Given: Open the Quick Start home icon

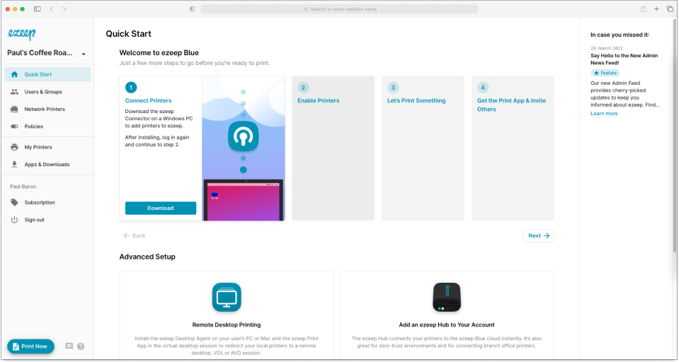Looking at the screenshot, I should (x=14, y=74).
